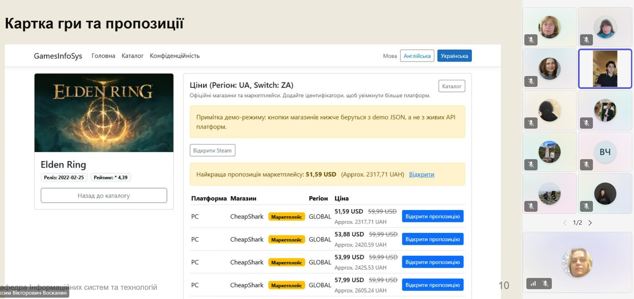
Task: Select the active speaker video tile
Action: [605, 69]
